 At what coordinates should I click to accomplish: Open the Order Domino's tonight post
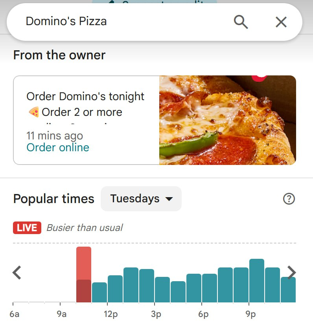[85, 96]
